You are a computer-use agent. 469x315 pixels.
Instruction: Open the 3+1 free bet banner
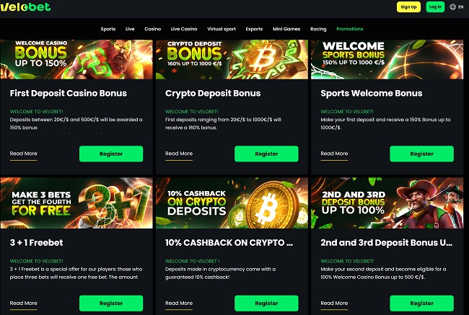[x=76, y=203]
